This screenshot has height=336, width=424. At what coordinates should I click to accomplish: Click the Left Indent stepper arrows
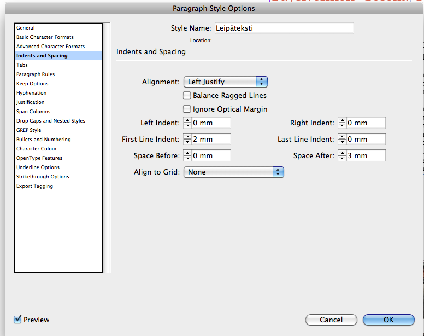pos(187,123)
